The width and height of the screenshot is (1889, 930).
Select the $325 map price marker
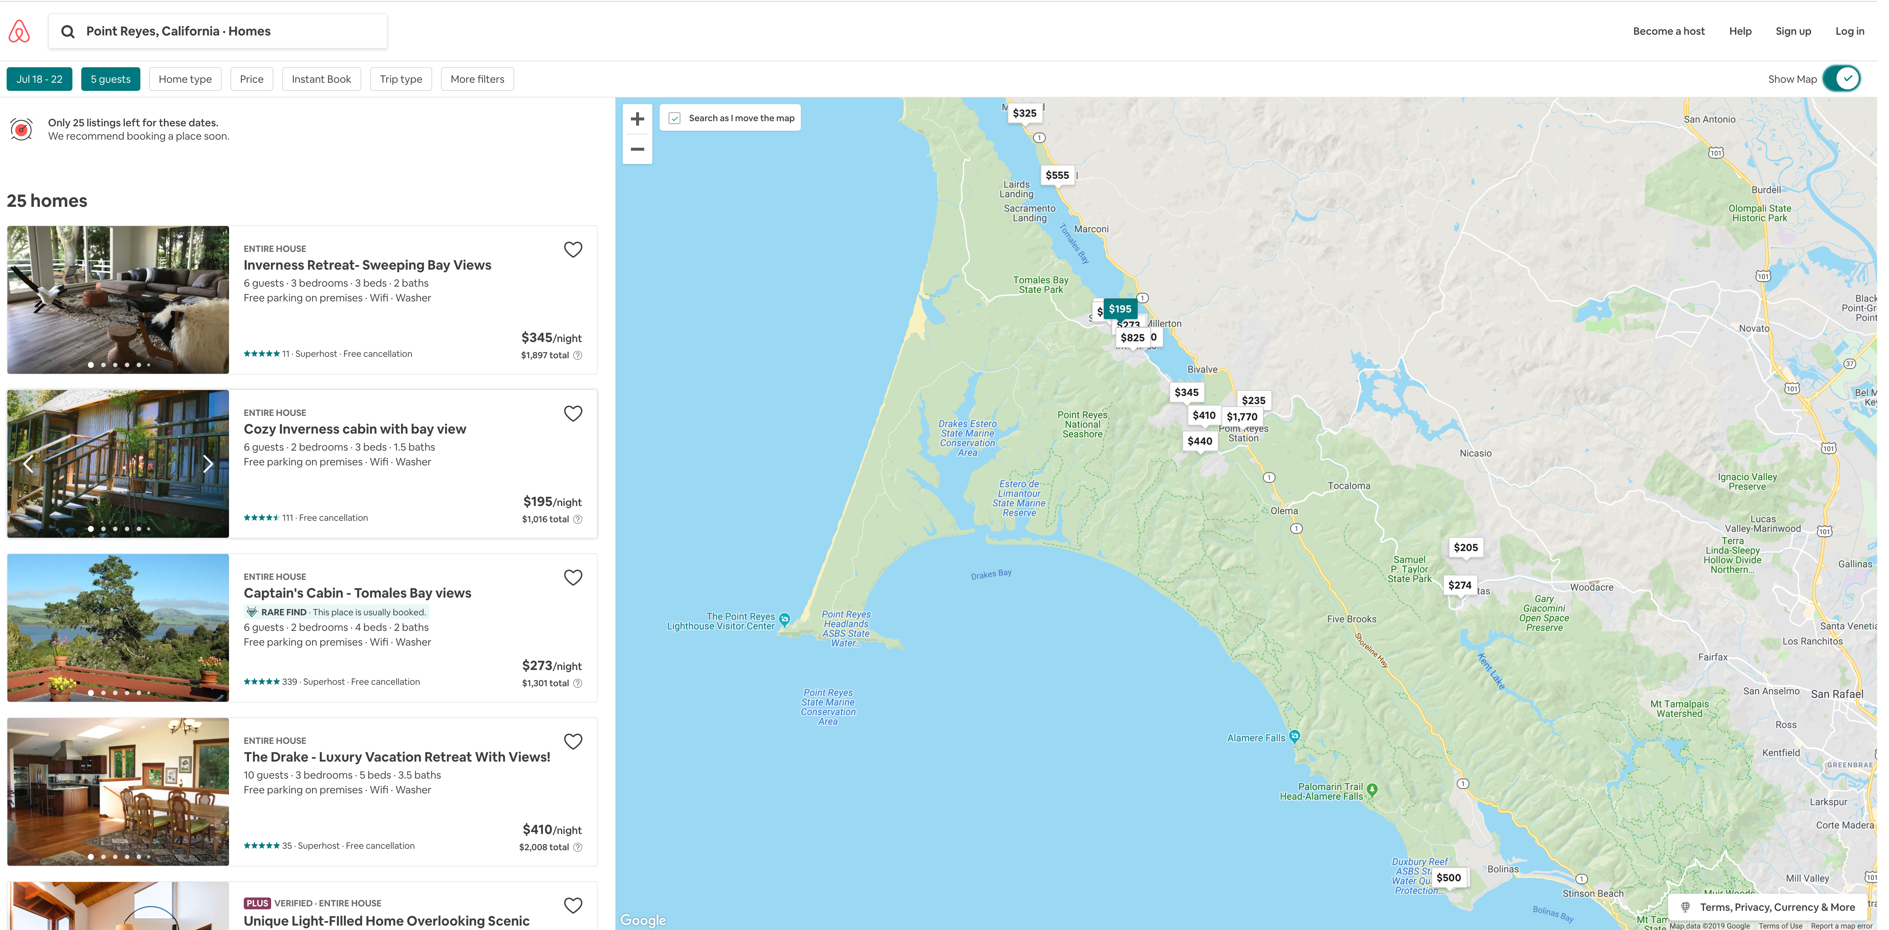[1024, 114]
